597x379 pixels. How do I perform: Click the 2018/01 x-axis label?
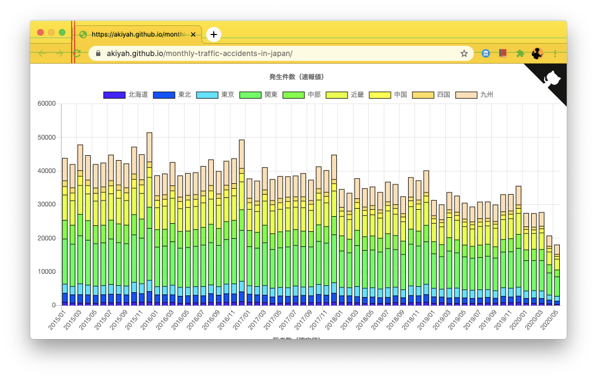point(334,320)
